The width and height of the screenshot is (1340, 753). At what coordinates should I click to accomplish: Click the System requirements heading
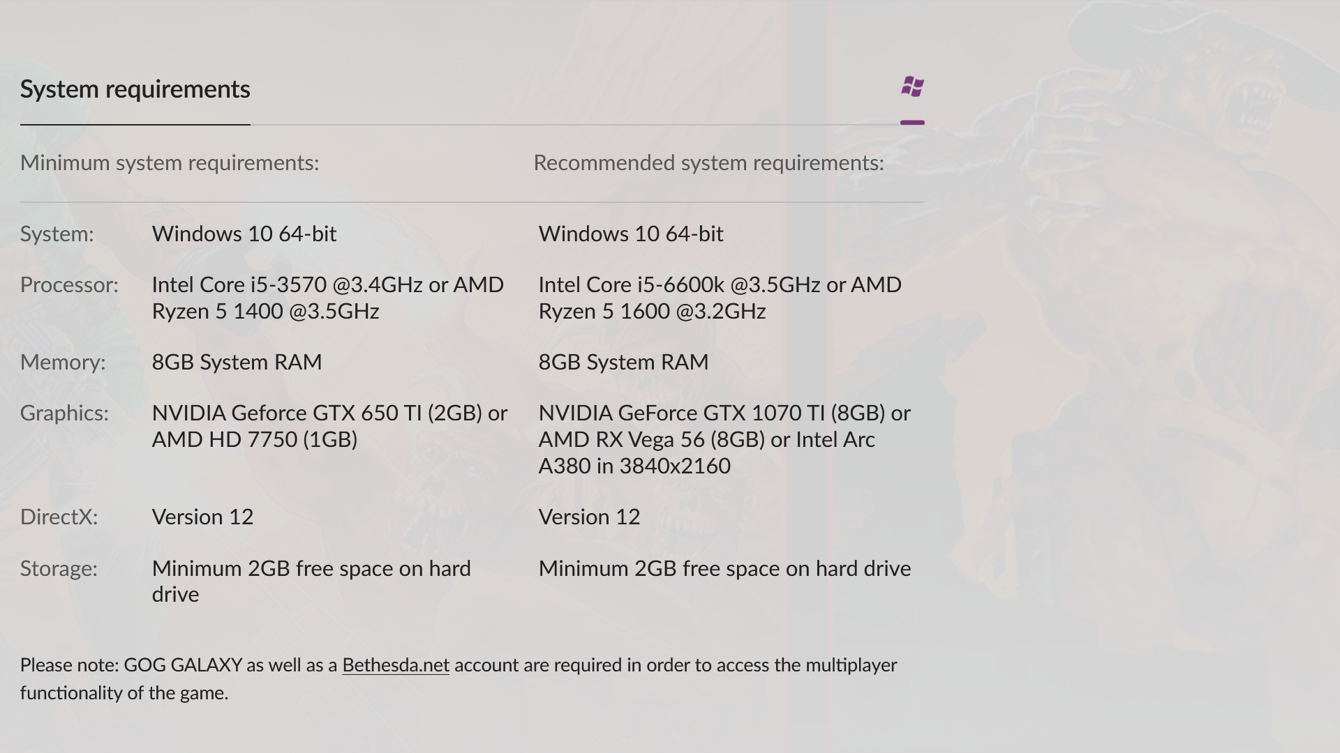(135, 89)
